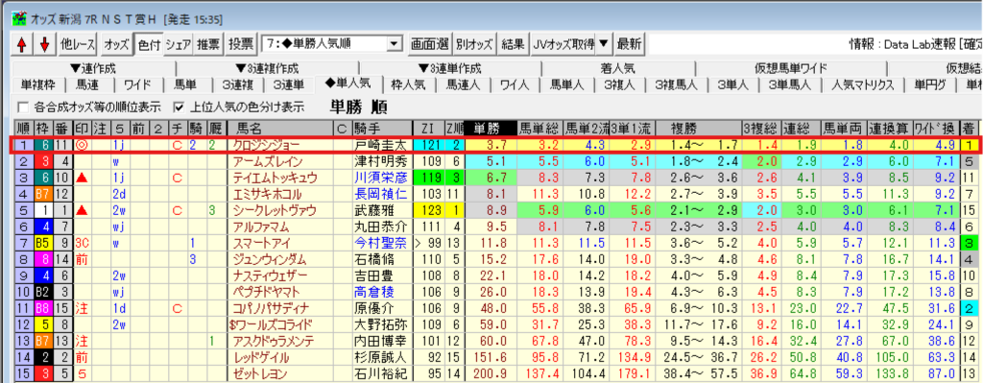
Task: Select the 3単馬人 tab
Action: [790, 84]
